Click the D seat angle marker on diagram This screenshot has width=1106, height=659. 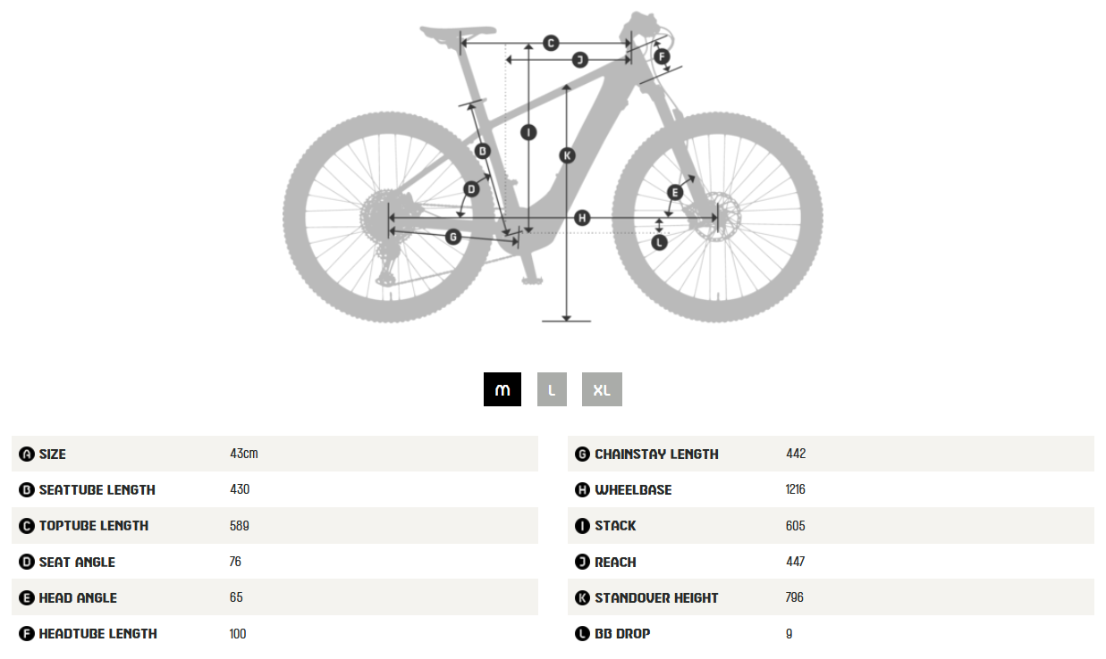pos(471,189)
